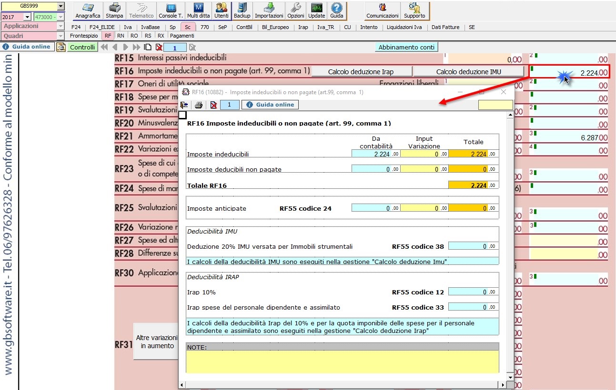
Task: Click the RF16 window horizontal scrollbar left arrow
Action: (x=182, y=385)
